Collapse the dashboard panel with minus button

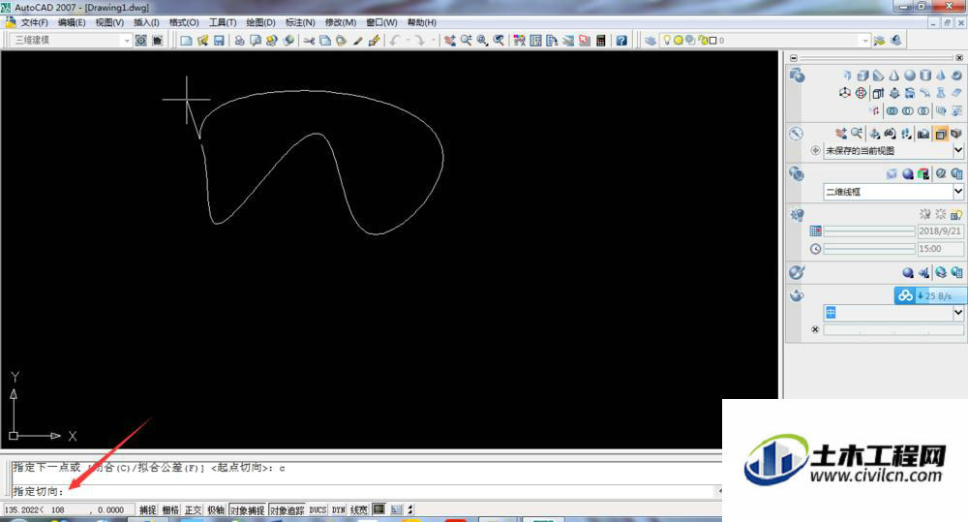pyautogui.click(x=794, y=57)
